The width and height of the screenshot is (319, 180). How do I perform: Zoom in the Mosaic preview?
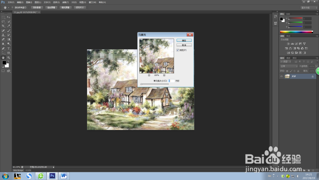[164, 75]
